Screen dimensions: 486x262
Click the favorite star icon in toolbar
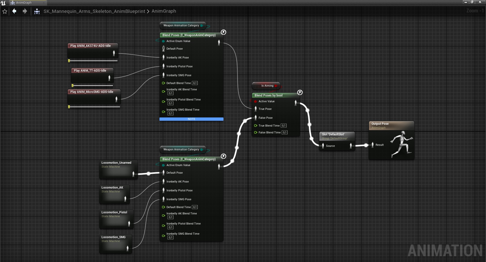[x=5, y=11]
